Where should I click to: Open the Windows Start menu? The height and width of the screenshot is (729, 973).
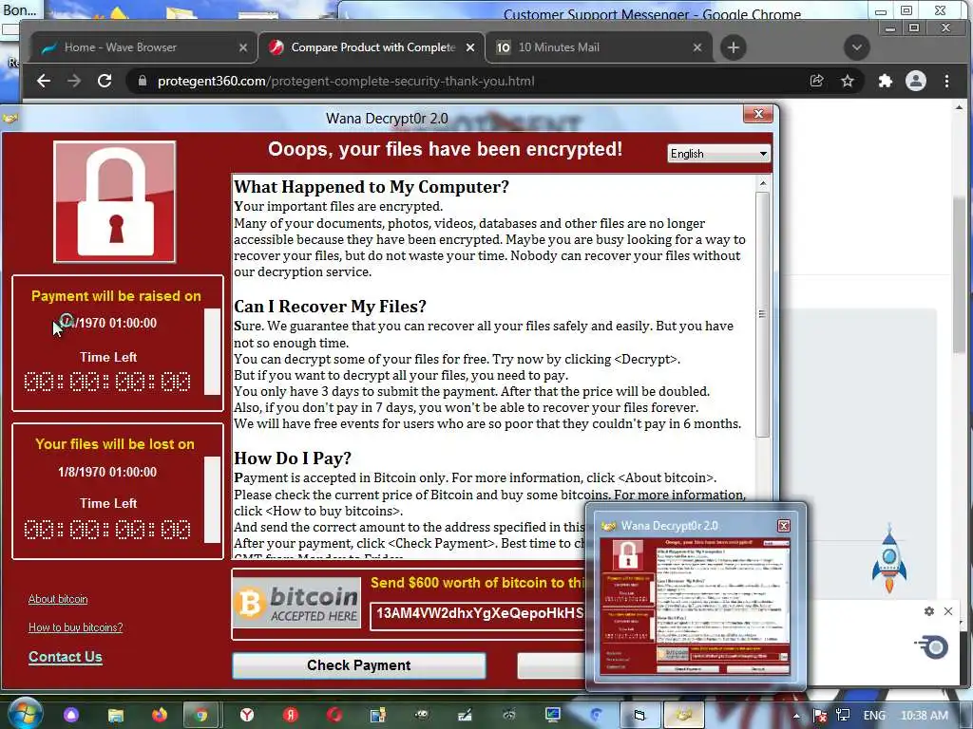click(x=24, y=714)
